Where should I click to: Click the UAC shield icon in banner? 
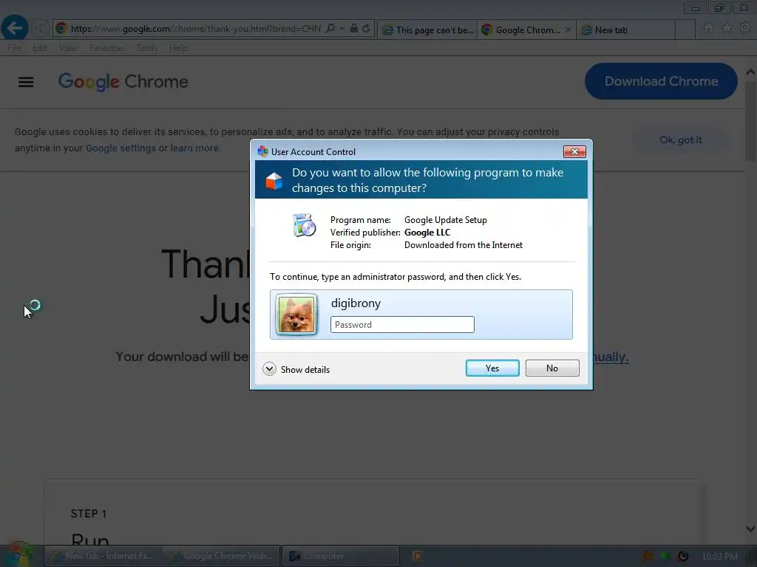point(274,180)
